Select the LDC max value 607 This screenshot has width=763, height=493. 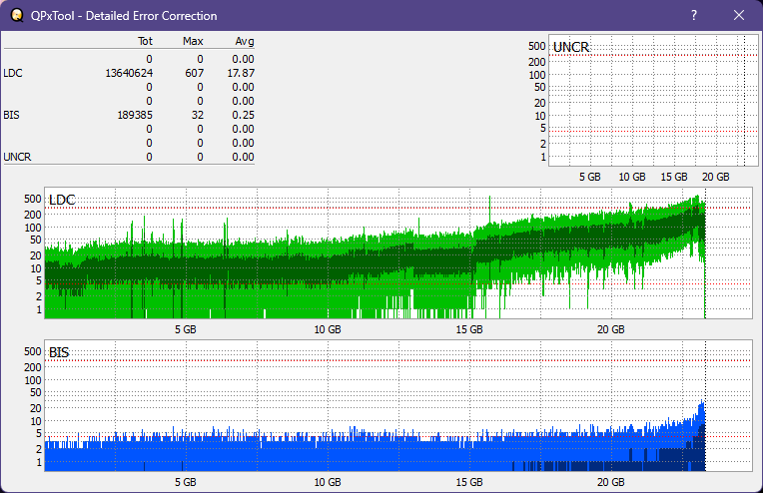pos(194,73)
